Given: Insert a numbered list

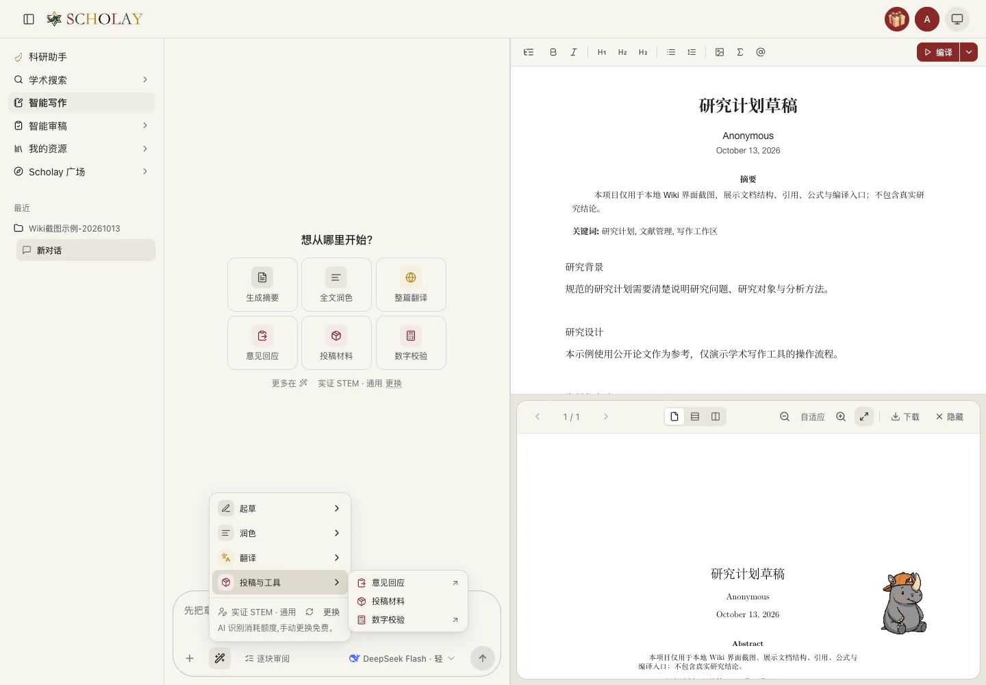Looking at the screenshot, I should (692, 52).
